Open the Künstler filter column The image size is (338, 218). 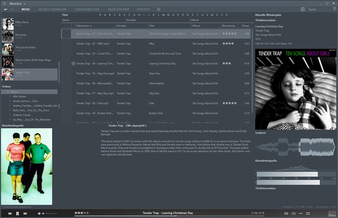coord(158,20)
